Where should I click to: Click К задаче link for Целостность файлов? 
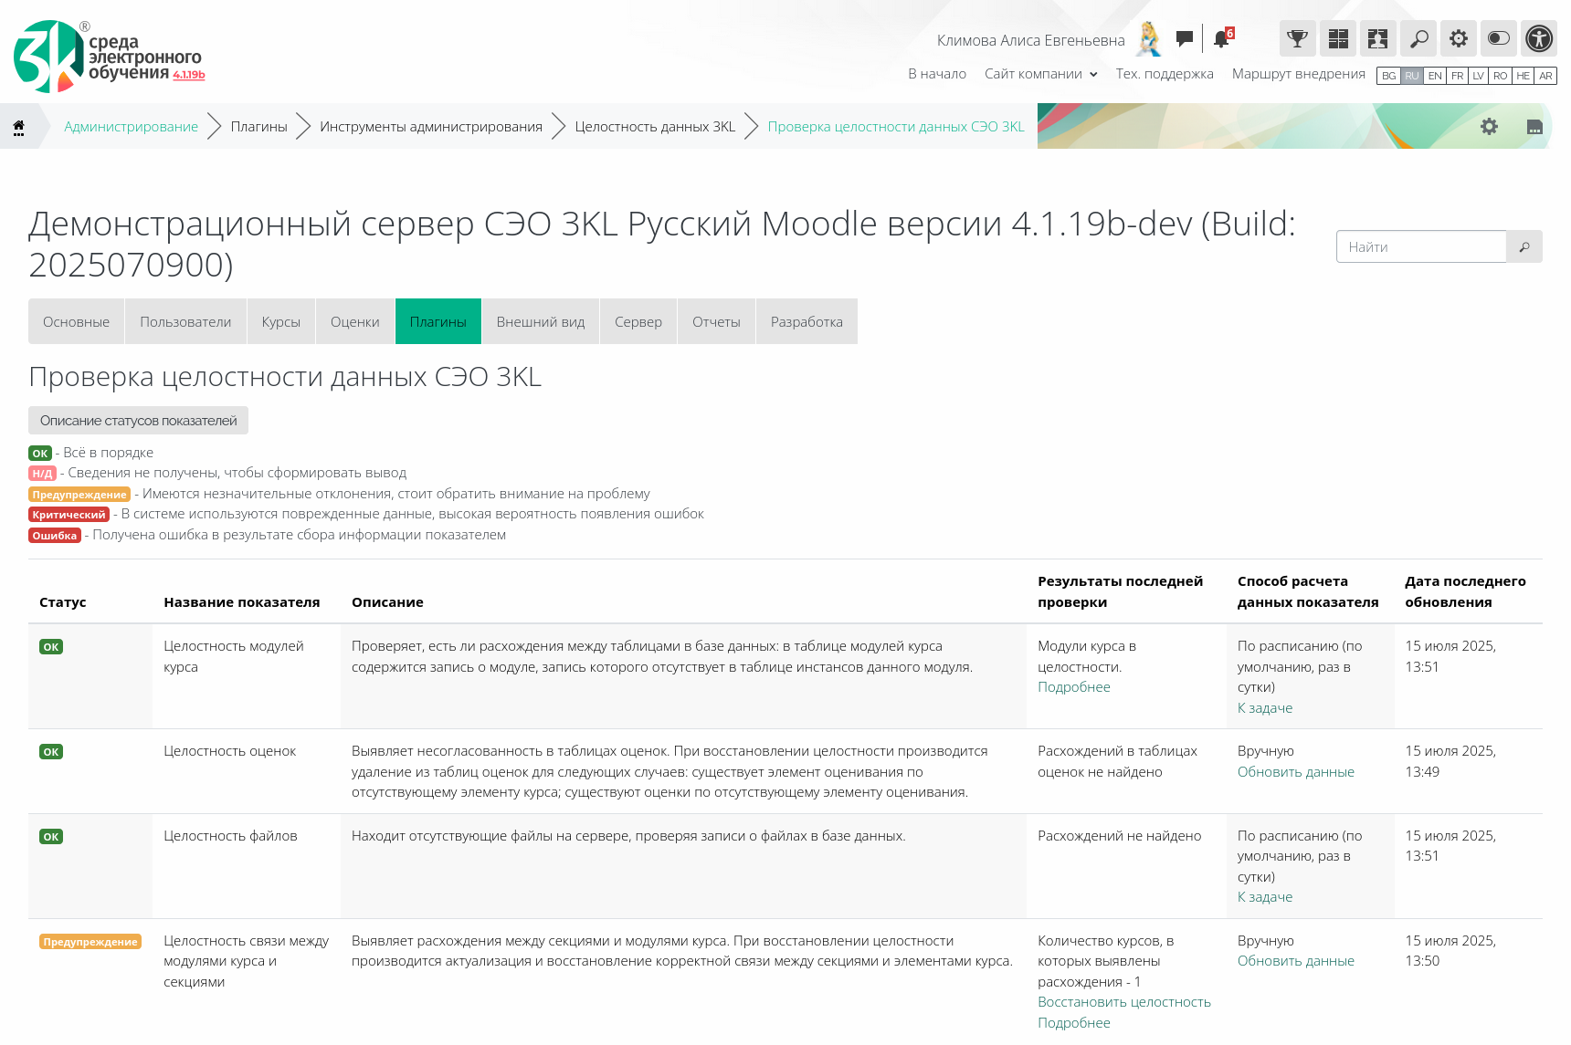(1264, 897)
